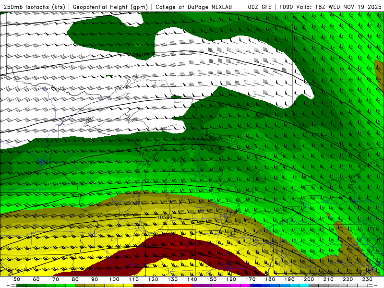Click the '250mb Isotachs (kts)' header text
The height and width of the screenshot is (288, 384).
pyautogui.click(x=35, y=7)
